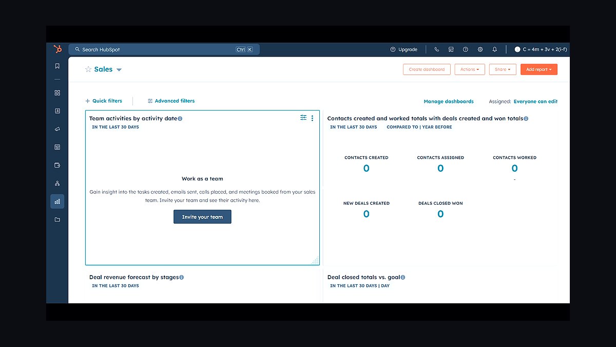Open the Actions dropdown
The width and height of the screenshot is (616, 347).
pyautogui.click(x=470, y=69)
